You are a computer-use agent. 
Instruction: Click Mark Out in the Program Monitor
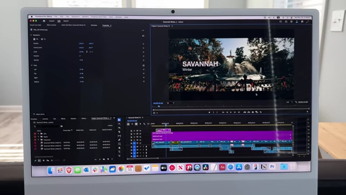point(217,112)
